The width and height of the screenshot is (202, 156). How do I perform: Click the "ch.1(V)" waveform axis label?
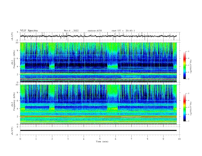[x=12, y=36]
